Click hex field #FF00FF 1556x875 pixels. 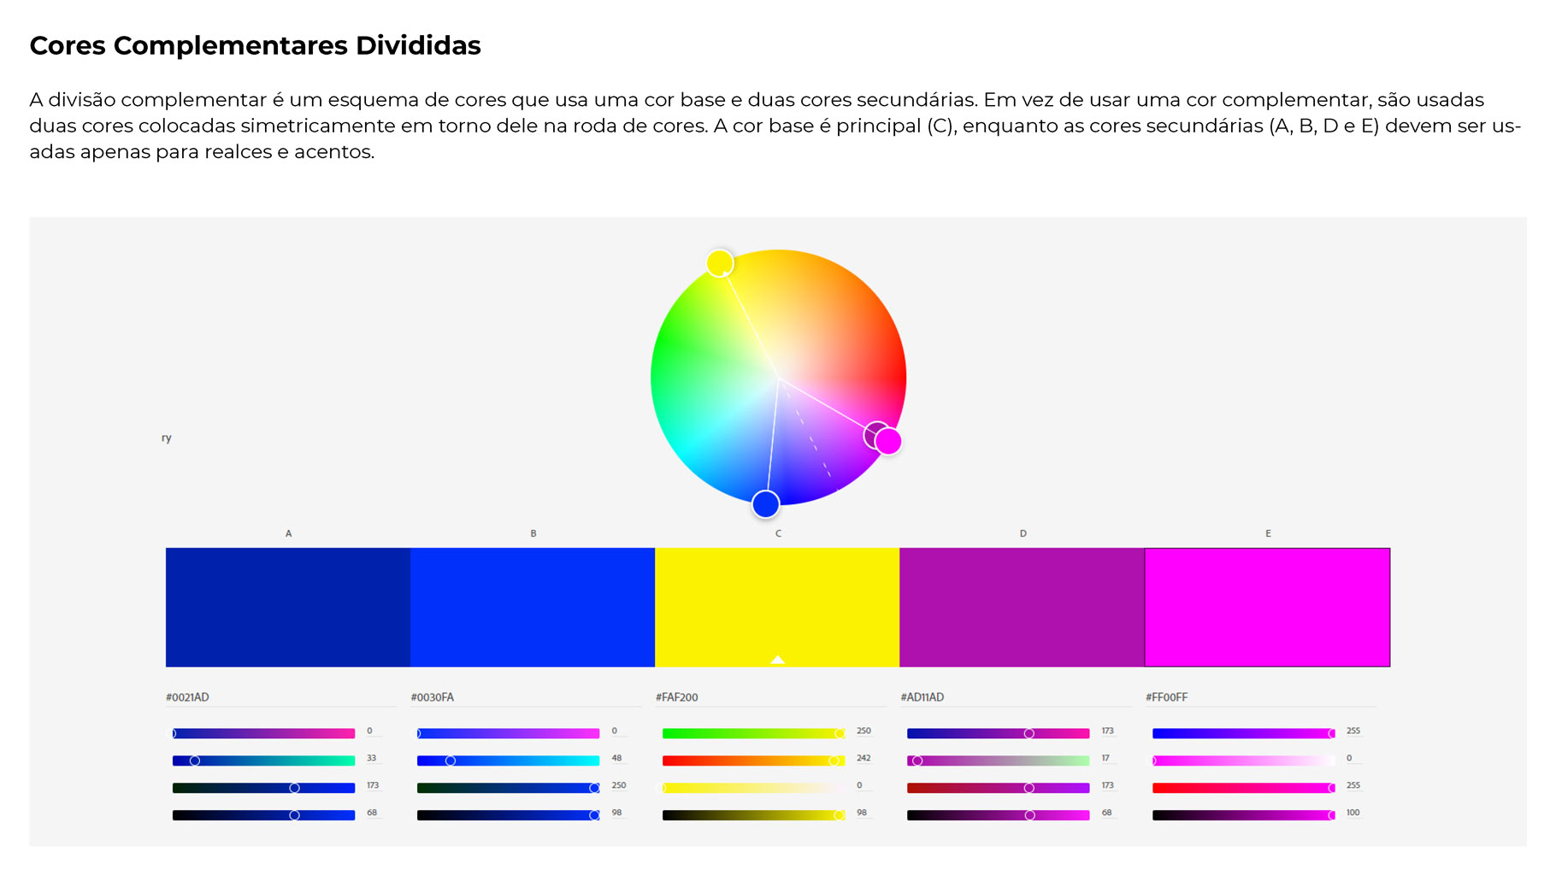[1260, 697]
